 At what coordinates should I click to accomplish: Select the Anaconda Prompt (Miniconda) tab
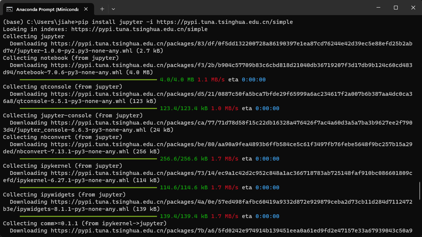point(49,9)
